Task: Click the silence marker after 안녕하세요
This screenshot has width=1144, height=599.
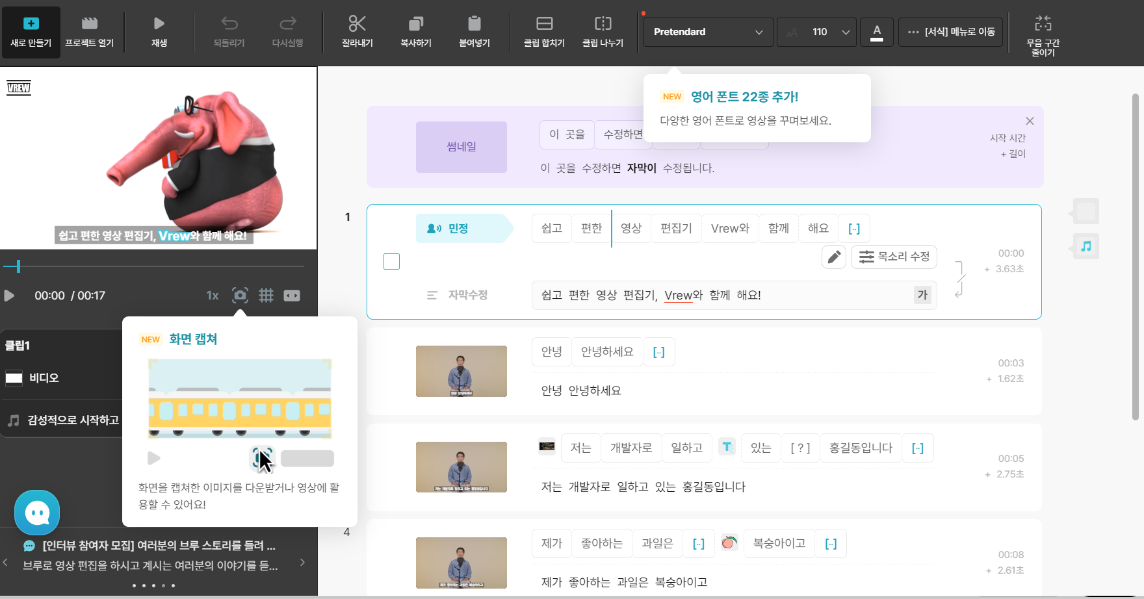Action: pos(659,351)
